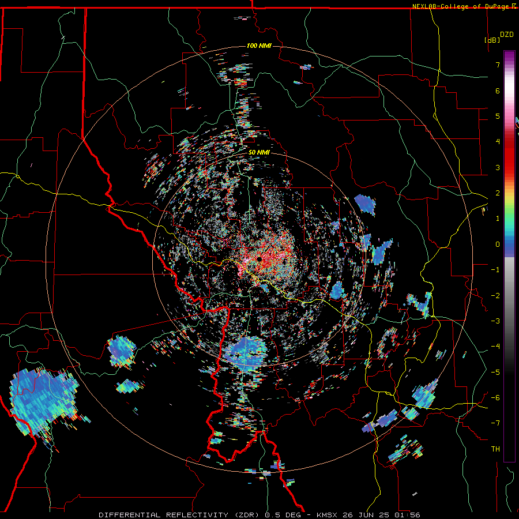Click the 50 NMI range ring label
This screenshot has height=519, width=519.
259,153
